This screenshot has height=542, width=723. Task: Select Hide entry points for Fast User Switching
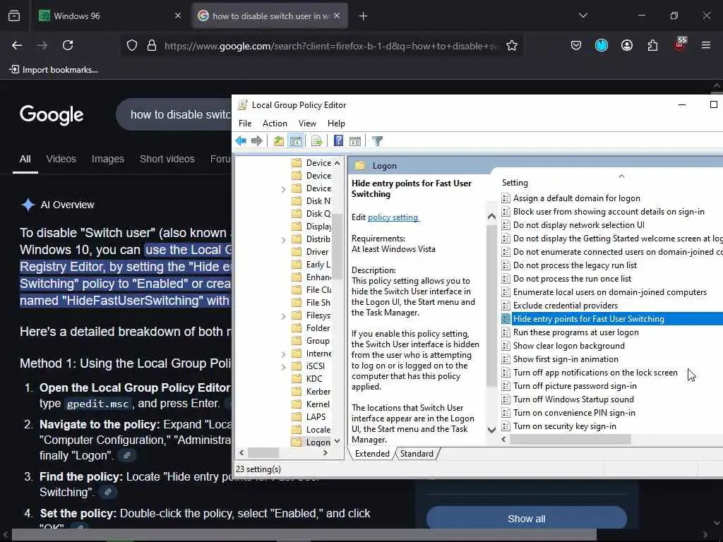tap(588, 319)
